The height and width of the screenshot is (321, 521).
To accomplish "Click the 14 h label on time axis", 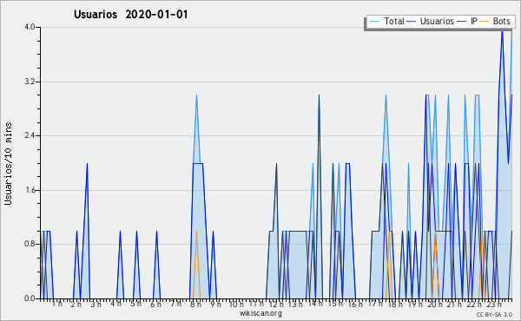I will point(315,304).
